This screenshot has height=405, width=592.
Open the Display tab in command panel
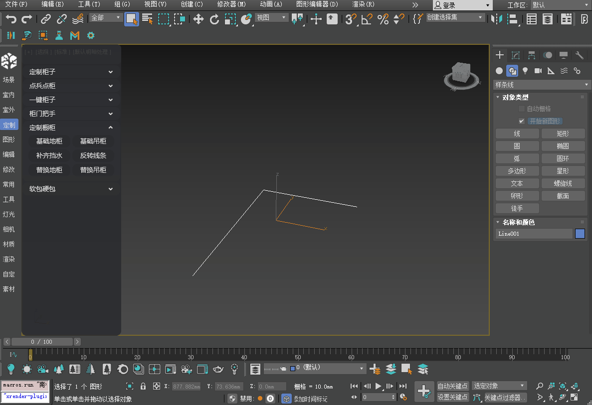coord(563,55)
